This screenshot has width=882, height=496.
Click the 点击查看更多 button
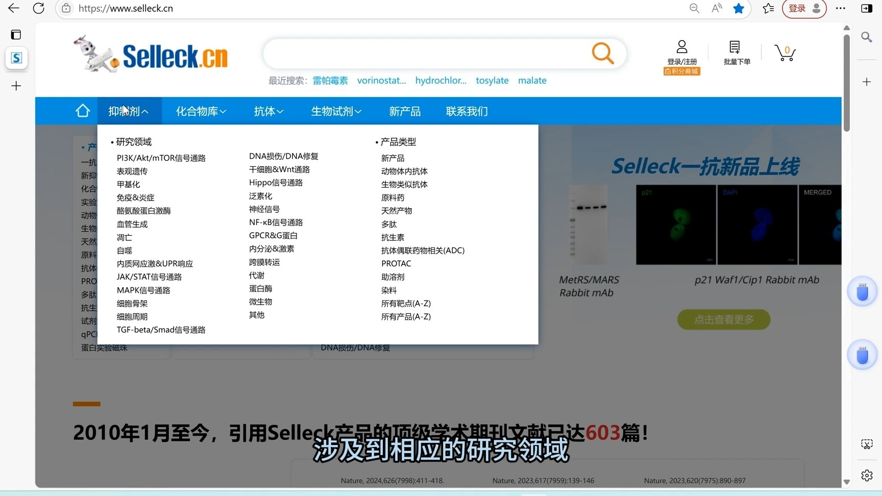[723, 319]
